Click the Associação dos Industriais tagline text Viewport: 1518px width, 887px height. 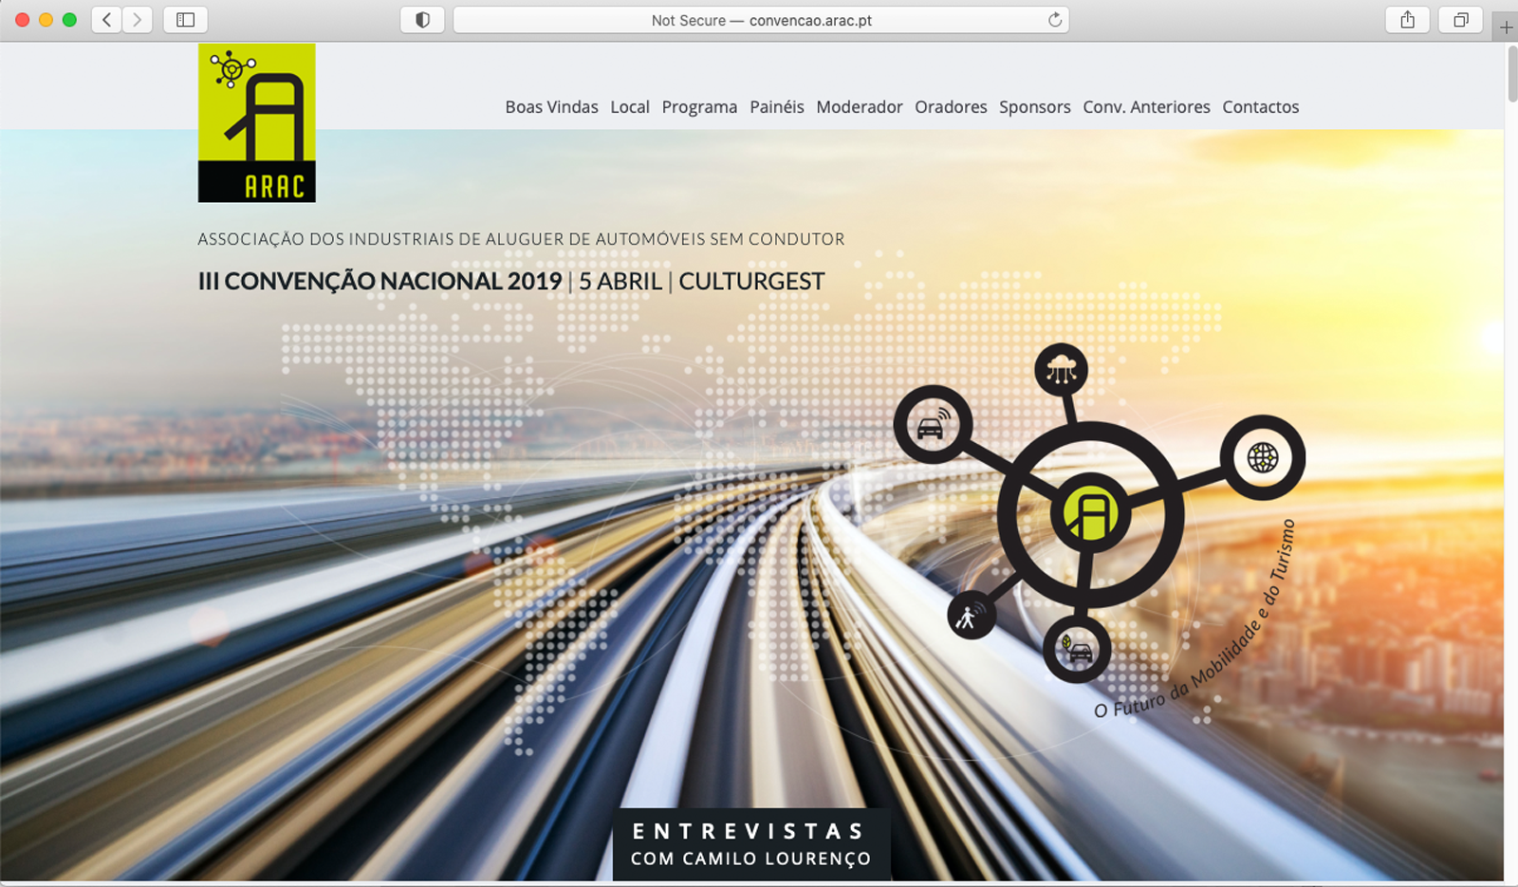click(521, 239)
